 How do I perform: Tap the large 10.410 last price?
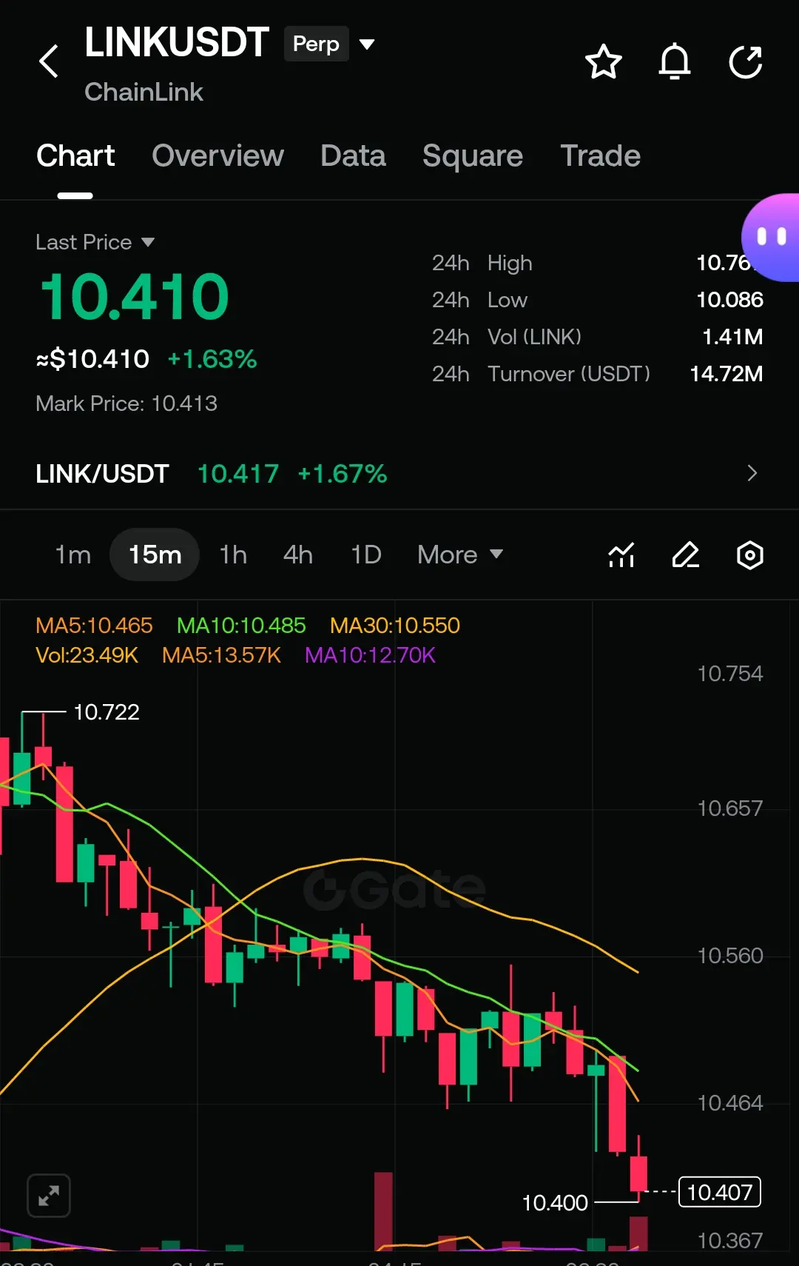pos(135,297)
